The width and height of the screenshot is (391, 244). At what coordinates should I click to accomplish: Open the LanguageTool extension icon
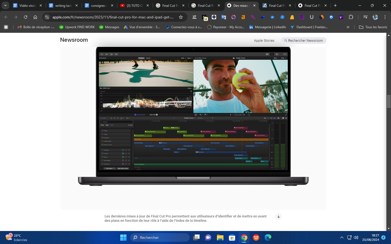click(x=194, y=17)
